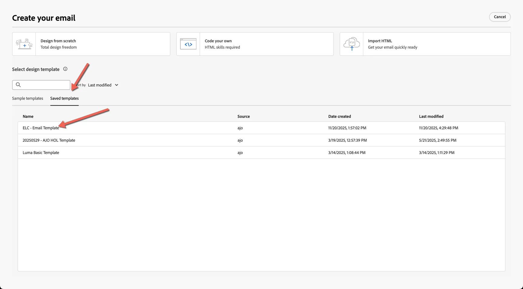Viewport: 523px width, 289px height.
Task: Switch to the Sample templates tab
Action: click(x=28, y=98)
